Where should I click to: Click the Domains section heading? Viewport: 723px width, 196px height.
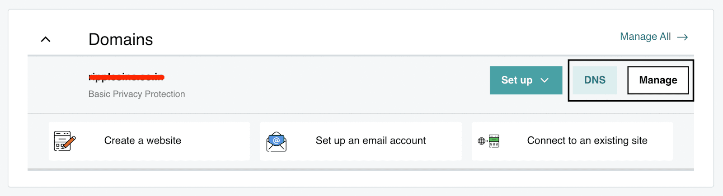click(121, 39)
